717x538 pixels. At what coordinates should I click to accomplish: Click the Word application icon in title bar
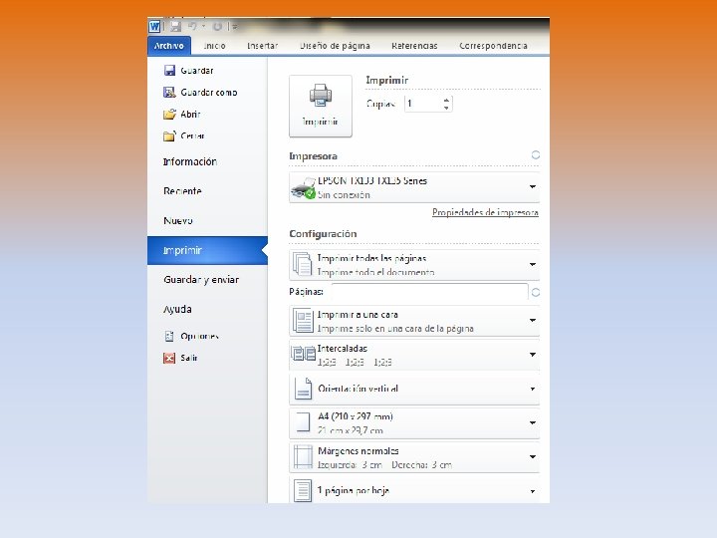tap(154, 26)
